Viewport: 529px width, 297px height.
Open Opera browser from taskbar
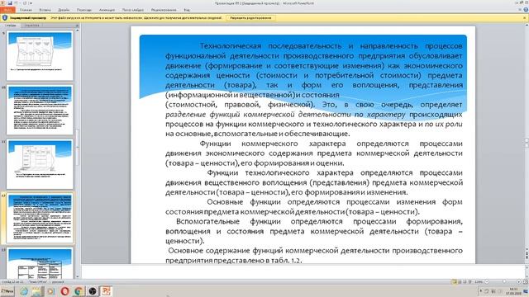click(64, 291)
